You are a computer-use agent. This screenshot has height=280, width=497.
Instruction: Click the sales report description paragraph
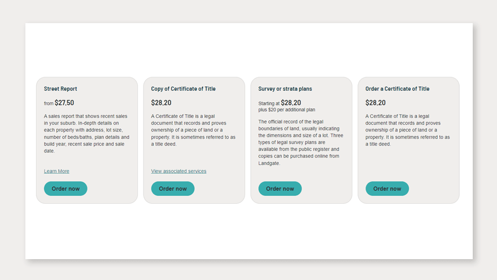86,133
